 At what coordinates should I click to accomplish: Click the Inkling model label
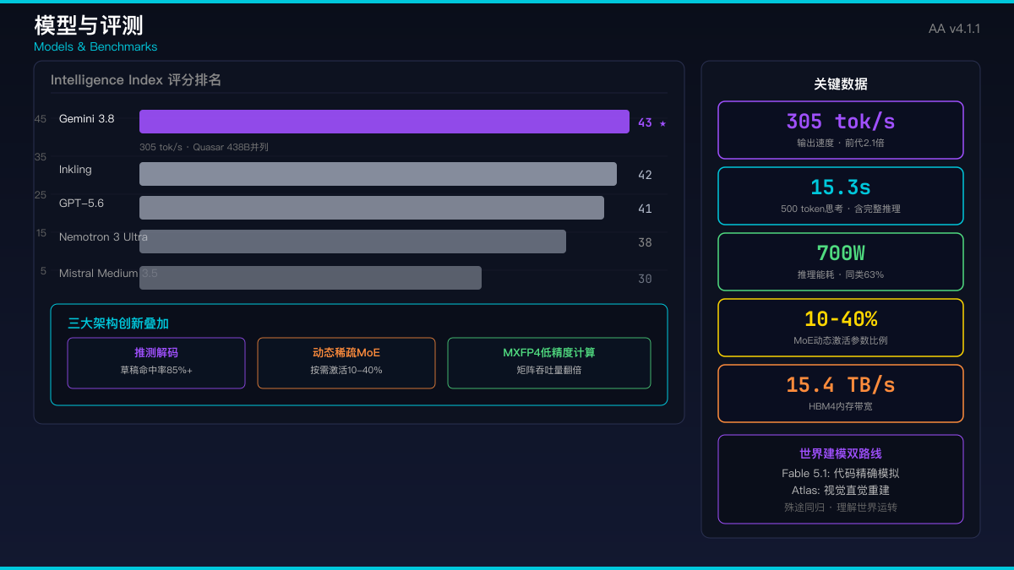[75, 170]
